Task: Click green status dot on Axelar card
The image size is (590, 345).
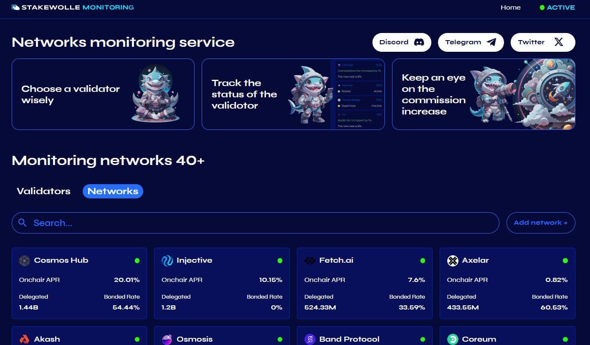Action: pyautogui.click(x=565, y=261)
